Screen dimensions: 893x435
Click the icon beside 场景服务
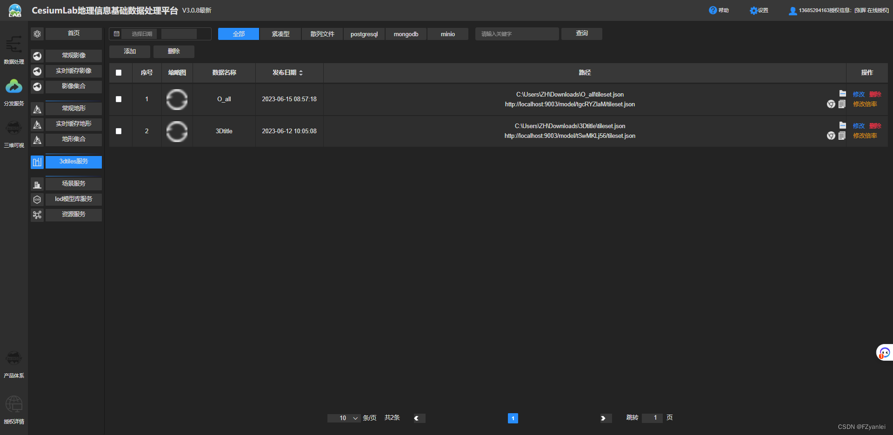[x=37, y=184]
